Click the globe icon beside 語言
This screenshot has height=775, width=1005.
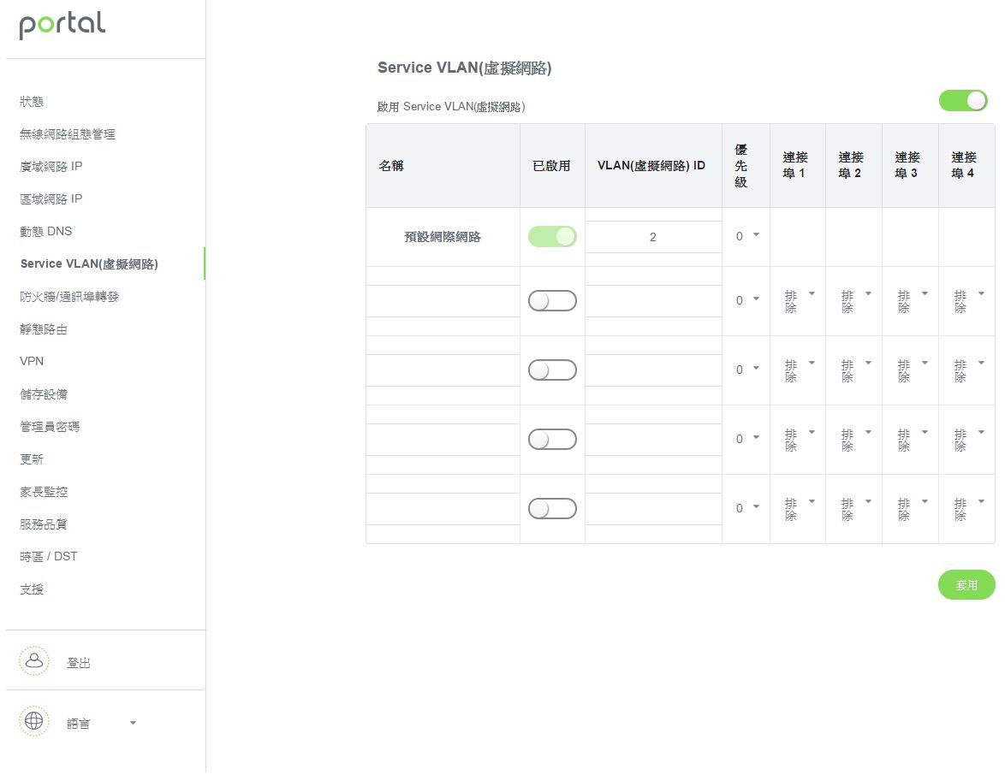(34, 722)
